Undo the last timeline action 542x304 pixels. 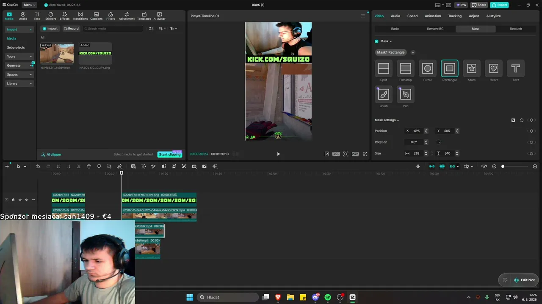[38, 166]
